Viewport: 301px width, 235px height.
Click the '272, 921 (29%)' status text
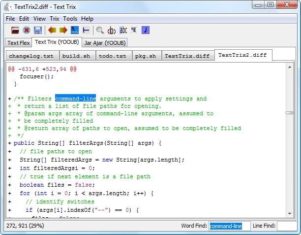[x=25, y=226]
